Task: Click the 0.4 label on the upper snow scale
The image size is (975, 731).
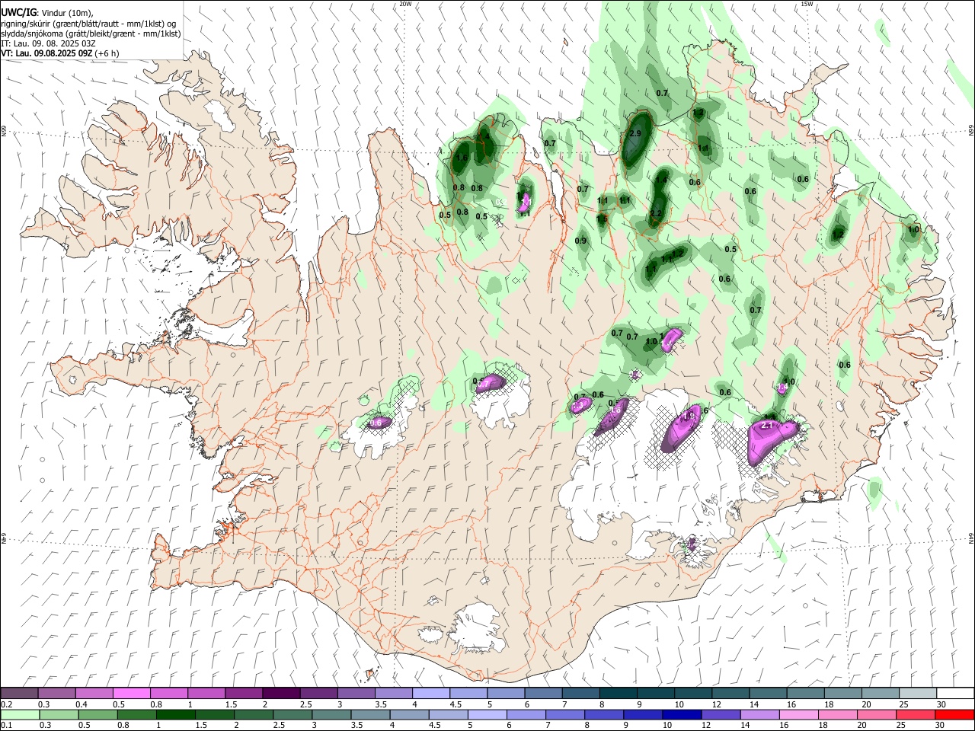Action: [81, 704]
